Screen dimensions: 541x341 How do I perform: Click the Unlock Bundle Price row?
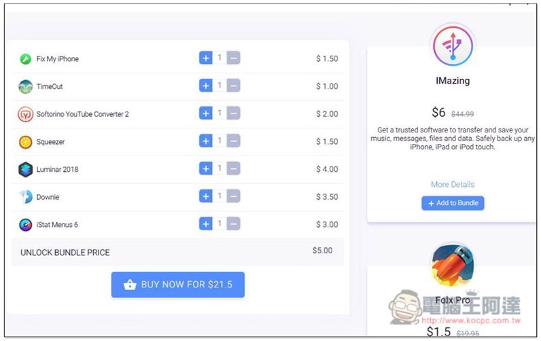178,252
